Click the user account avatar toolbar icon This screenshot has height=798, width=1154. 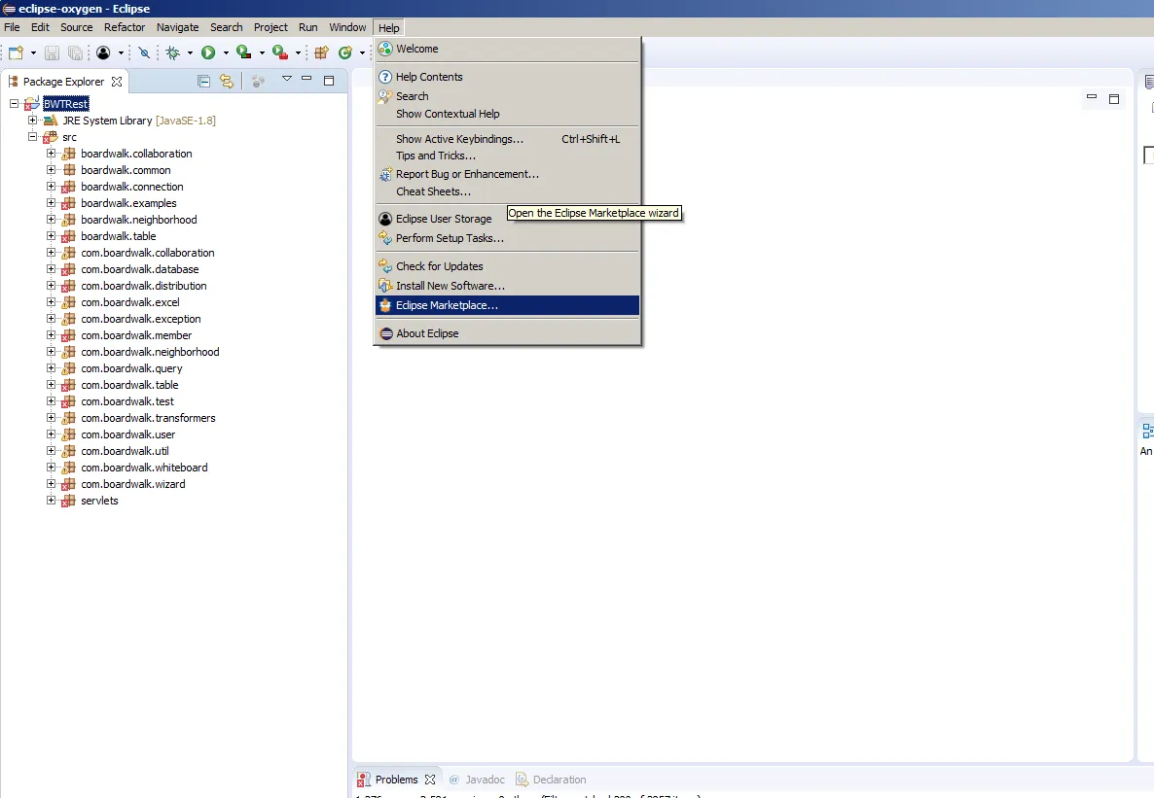103,52
